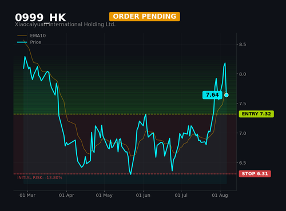Image resolution: width=286 pixels, height=211 pixels.
Task: Click the 0999_HK ticker title
Action: click(41, 18)
